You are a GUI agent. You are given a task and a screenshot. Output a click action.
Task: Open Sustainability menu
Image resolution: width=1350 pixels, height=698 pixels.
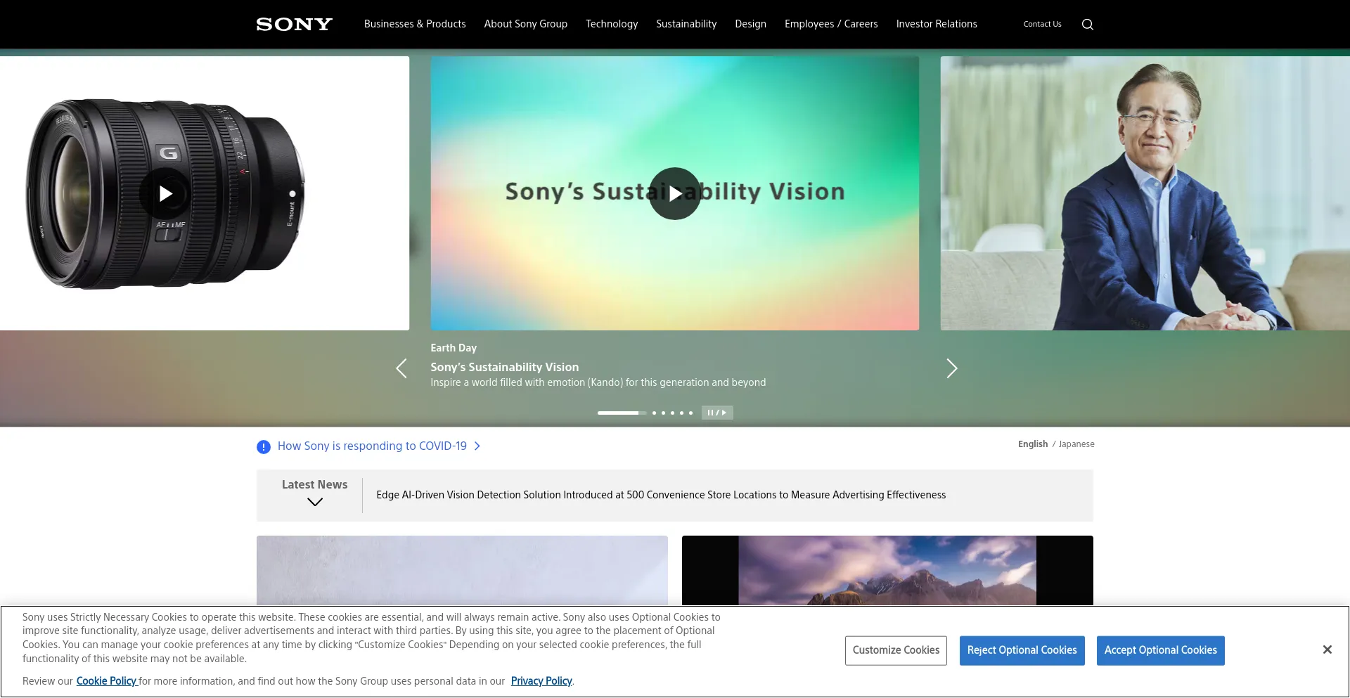(x=686, y=24)
